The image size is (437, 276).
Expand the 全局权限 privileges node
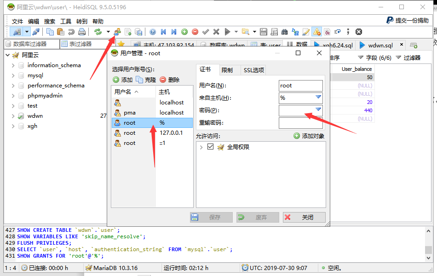201,147
